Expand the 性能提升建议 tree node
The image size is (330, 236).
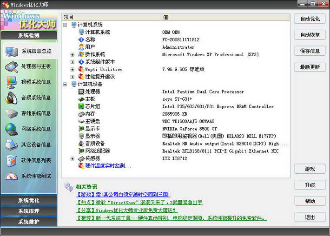73,77
